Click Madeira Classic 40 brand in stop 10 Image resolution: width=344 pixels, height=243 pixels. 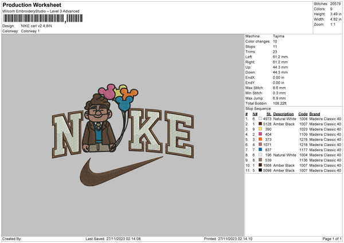(325, 165)
